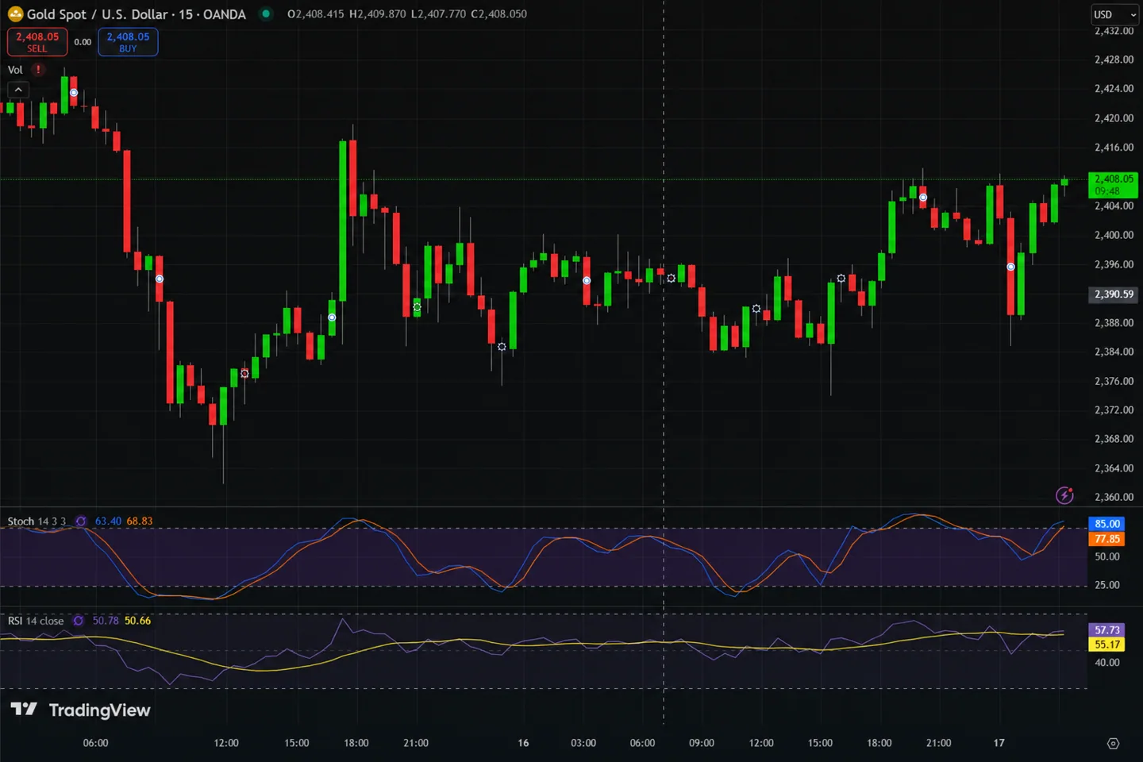Click the 40.00 RSI scale label

click(x=1107, y=662)
